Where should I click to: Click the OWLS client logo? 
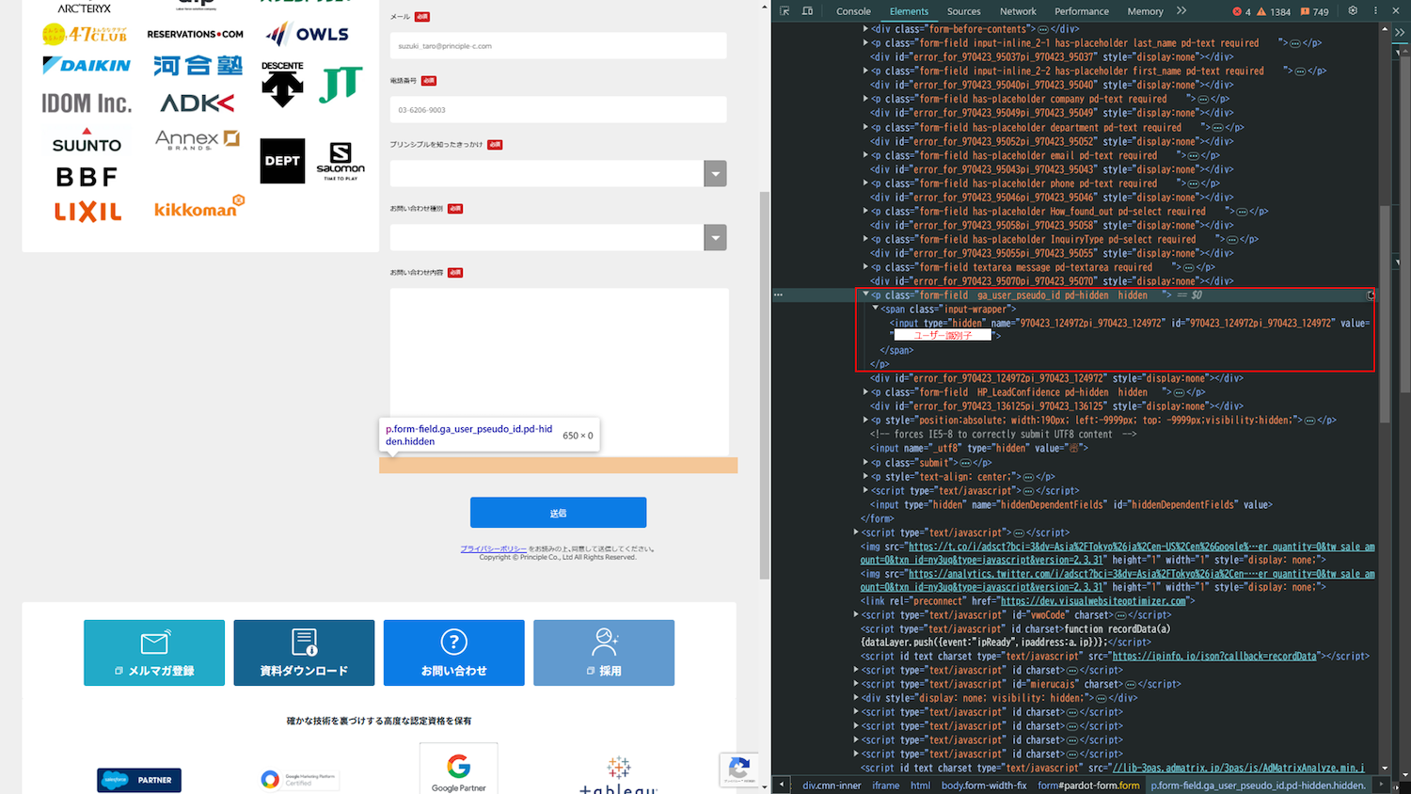click(307, 34)
